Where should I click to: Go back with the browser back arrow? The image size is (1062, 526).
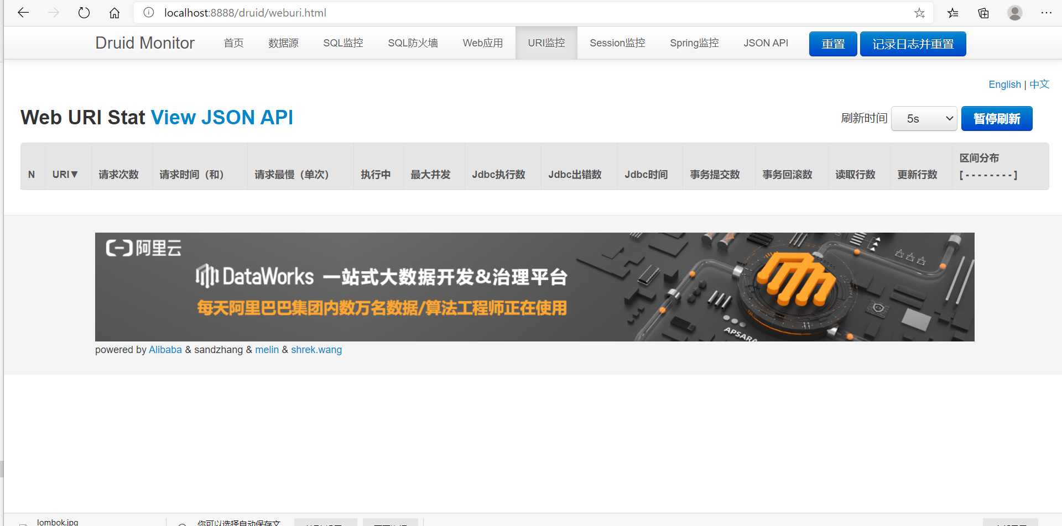click(23, 13)
